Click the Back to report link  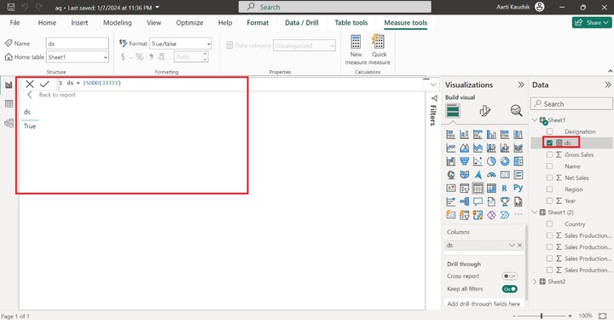coord(57,95)
